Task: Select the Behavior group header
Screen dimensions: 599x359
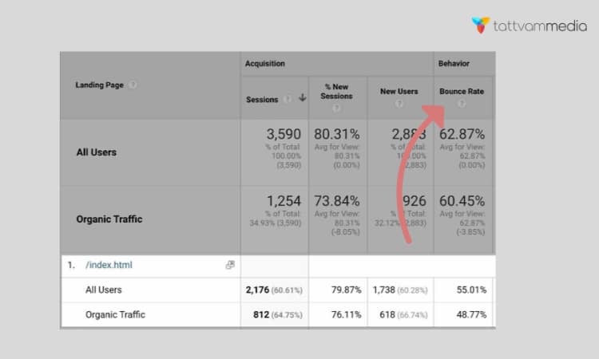Action: click(454, 64)
